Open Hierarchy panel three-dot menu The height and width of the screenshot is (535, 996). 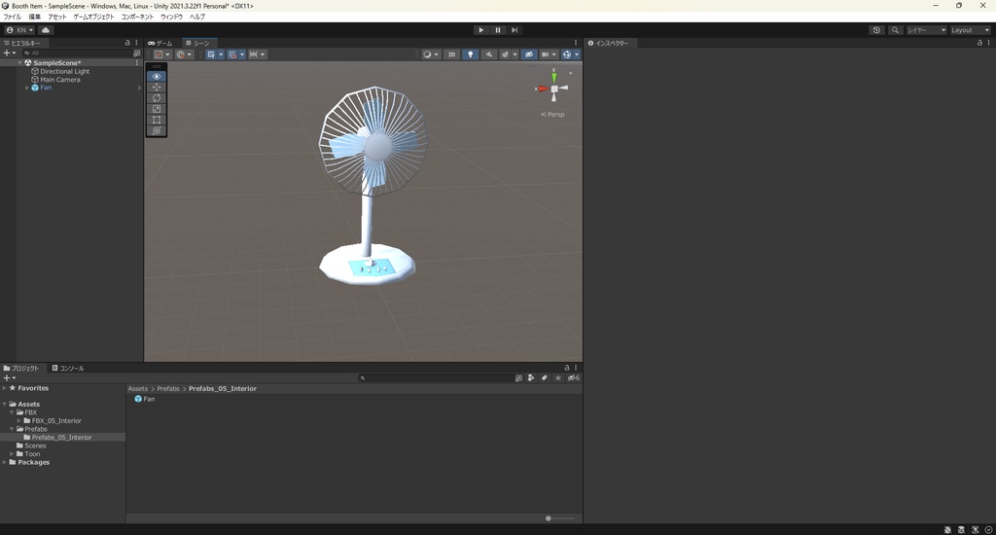tap(136, 43)
